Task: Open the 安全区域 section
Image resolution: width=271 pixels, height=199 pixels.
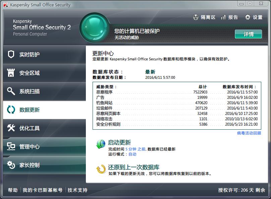Action: [x=44, y=73]
